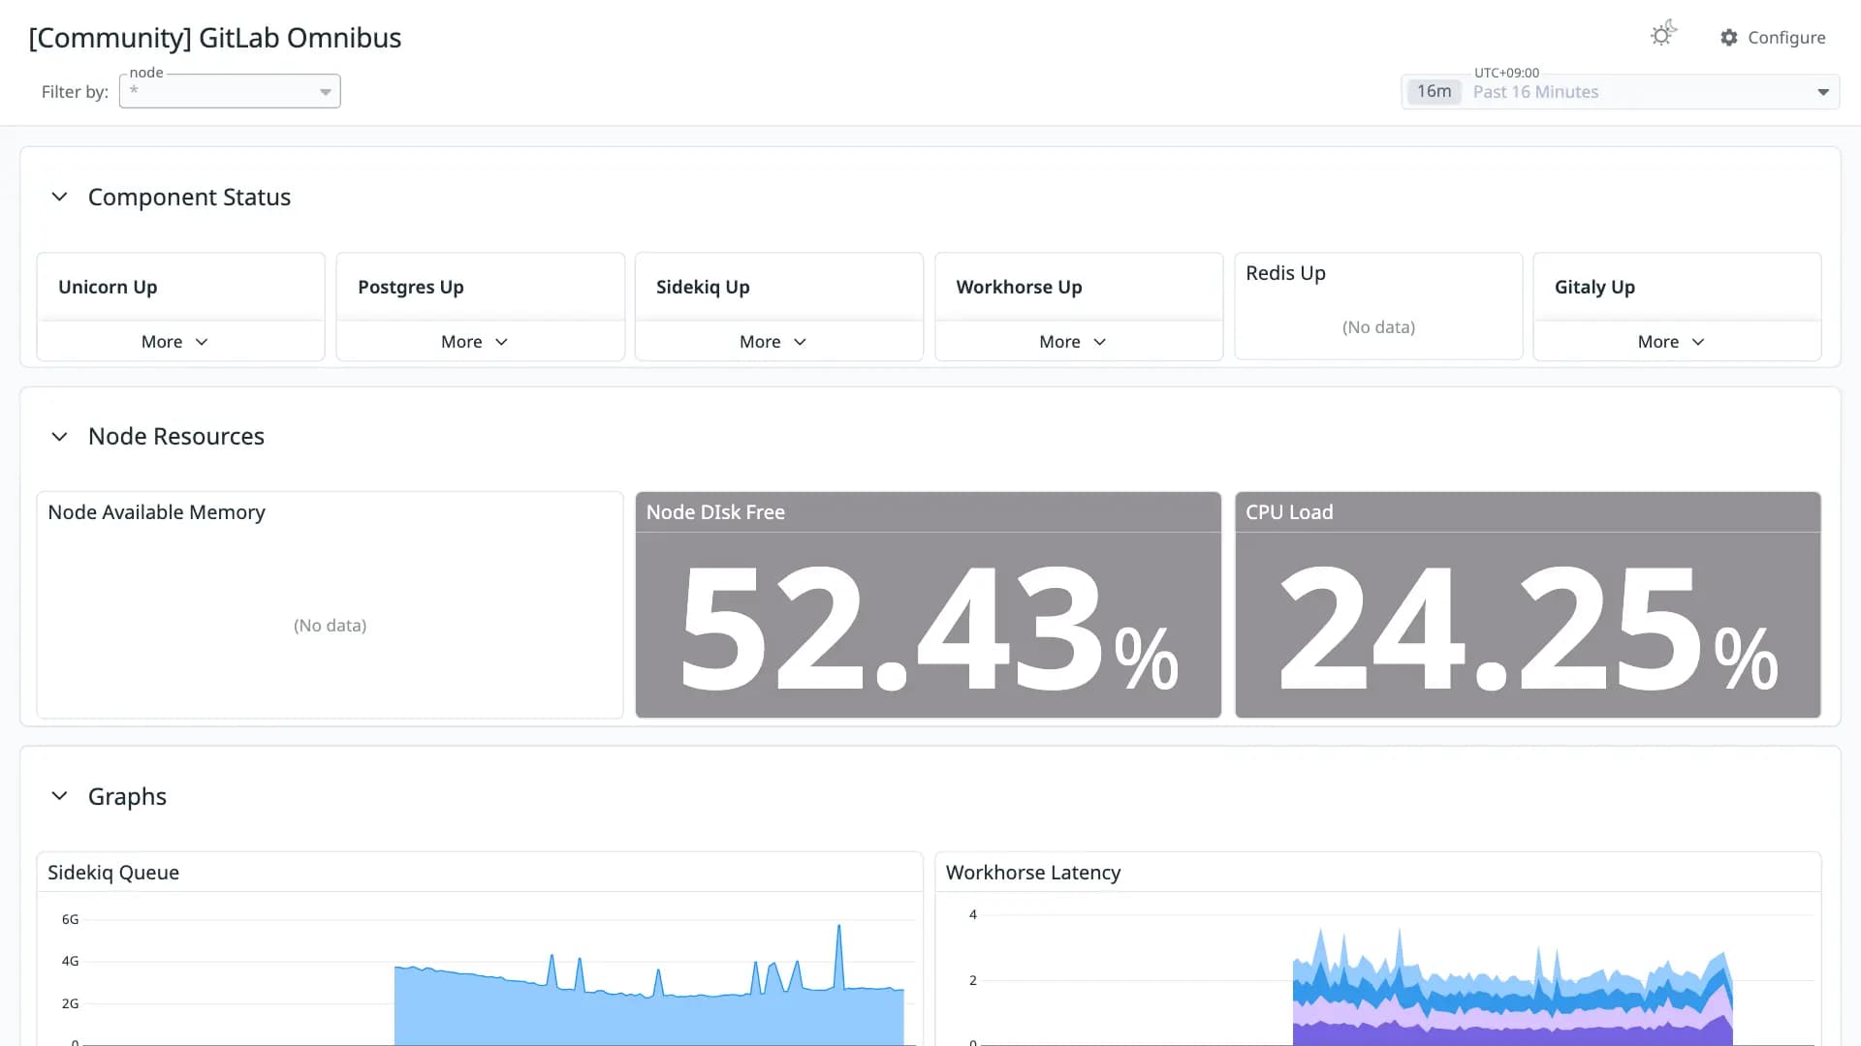
Task: Collapse the Graphs section
Action: 59,796
